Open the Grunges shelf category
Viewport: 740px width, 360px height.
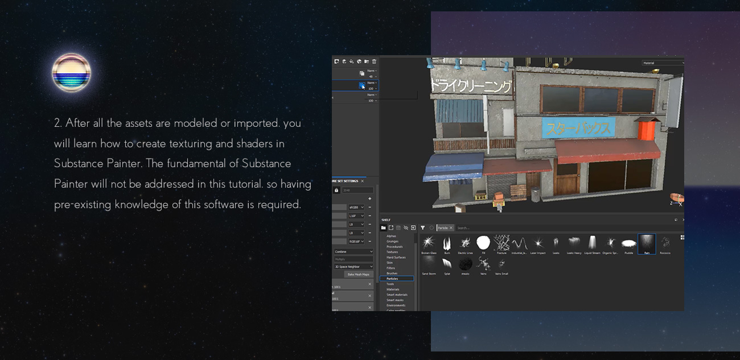[x=393, y=241]
